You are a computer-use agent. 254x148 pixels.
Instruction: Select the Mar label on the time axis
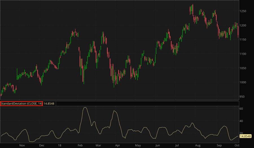[98, 145]
